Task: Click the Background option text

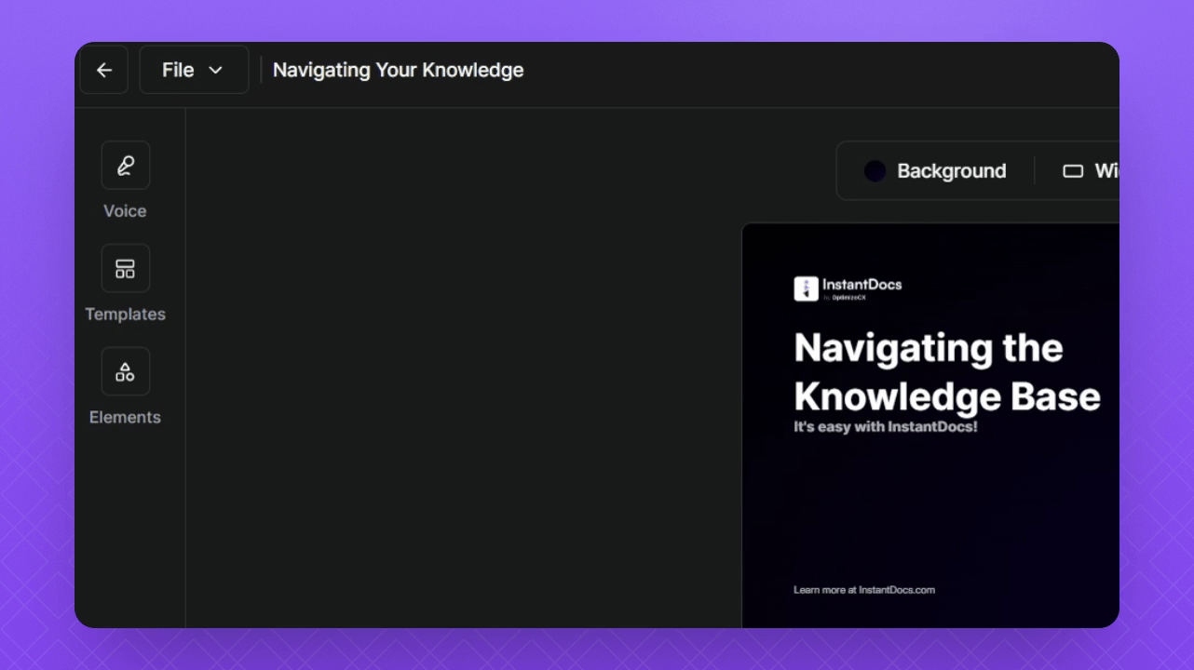Action: pyautogui.click(x=951, y=171)
